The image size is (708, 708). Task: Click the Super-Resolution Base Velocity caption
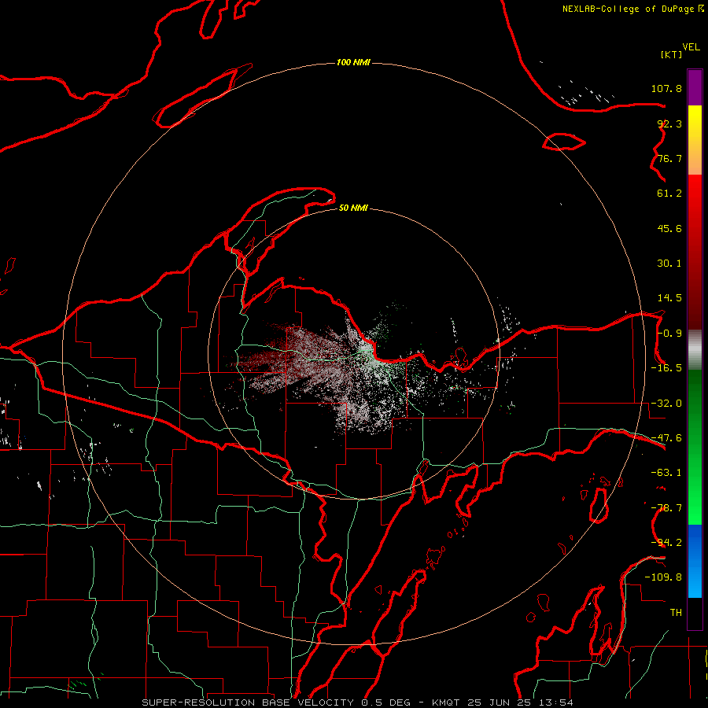point(357,702)
